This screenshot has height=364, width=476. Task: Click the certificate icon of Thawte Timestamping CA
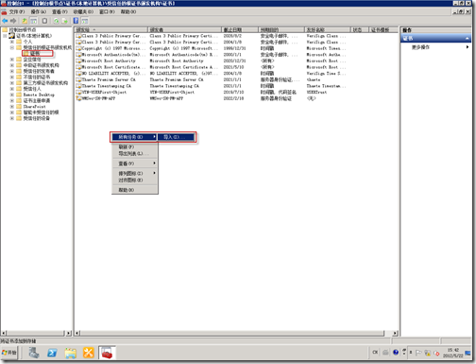[78, 86]
